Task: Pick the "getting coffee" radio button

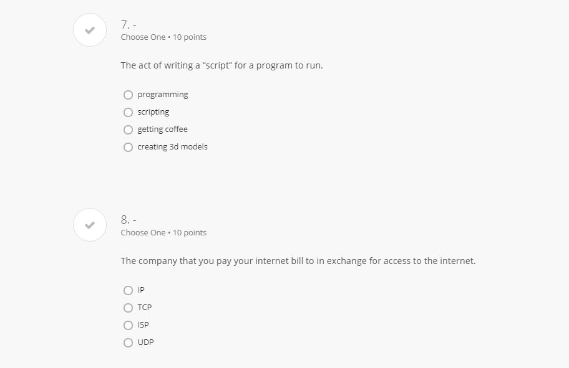Action: 128,130
